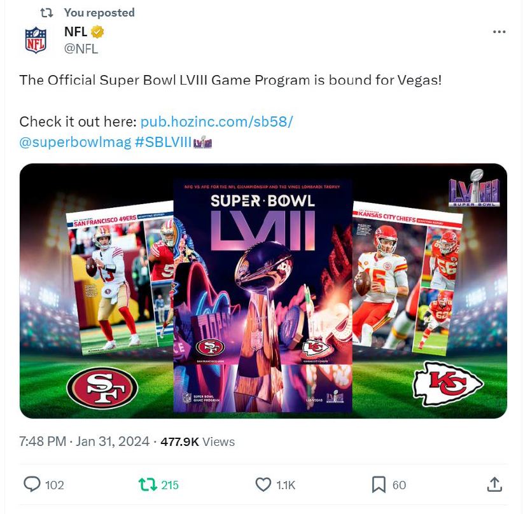Click the 102 replies count
530x514 pixels.
point(55,485)
